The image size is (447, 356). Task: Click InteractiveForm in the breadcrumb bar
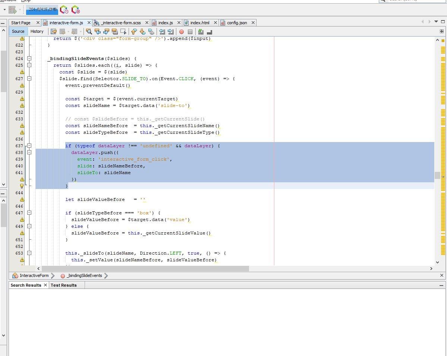click(x=34, y=275)
